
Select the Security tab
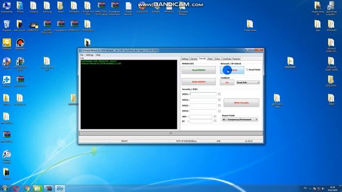point(202,59)
